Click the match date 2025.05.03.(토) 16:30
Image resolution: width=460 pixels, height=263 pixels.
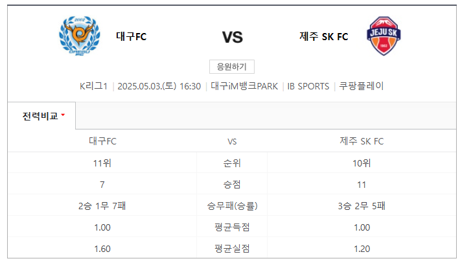pyautogui.click(x=159, y=86)
